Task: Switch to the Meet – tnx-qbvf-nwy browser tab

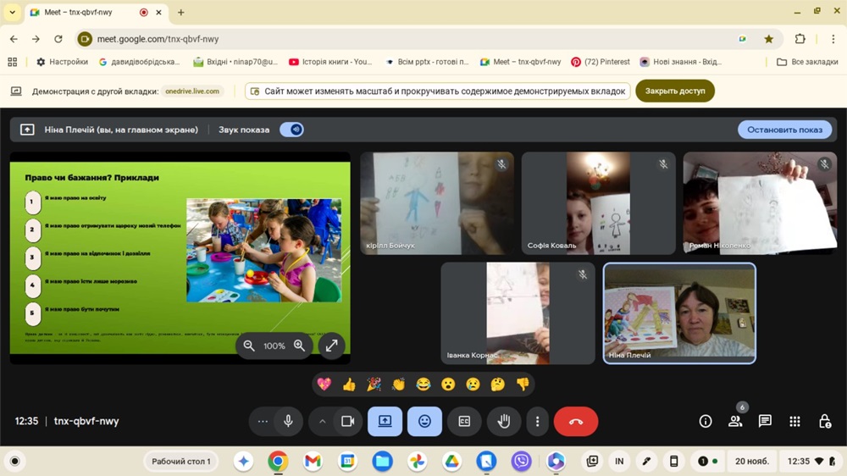Action: (83, 13)
